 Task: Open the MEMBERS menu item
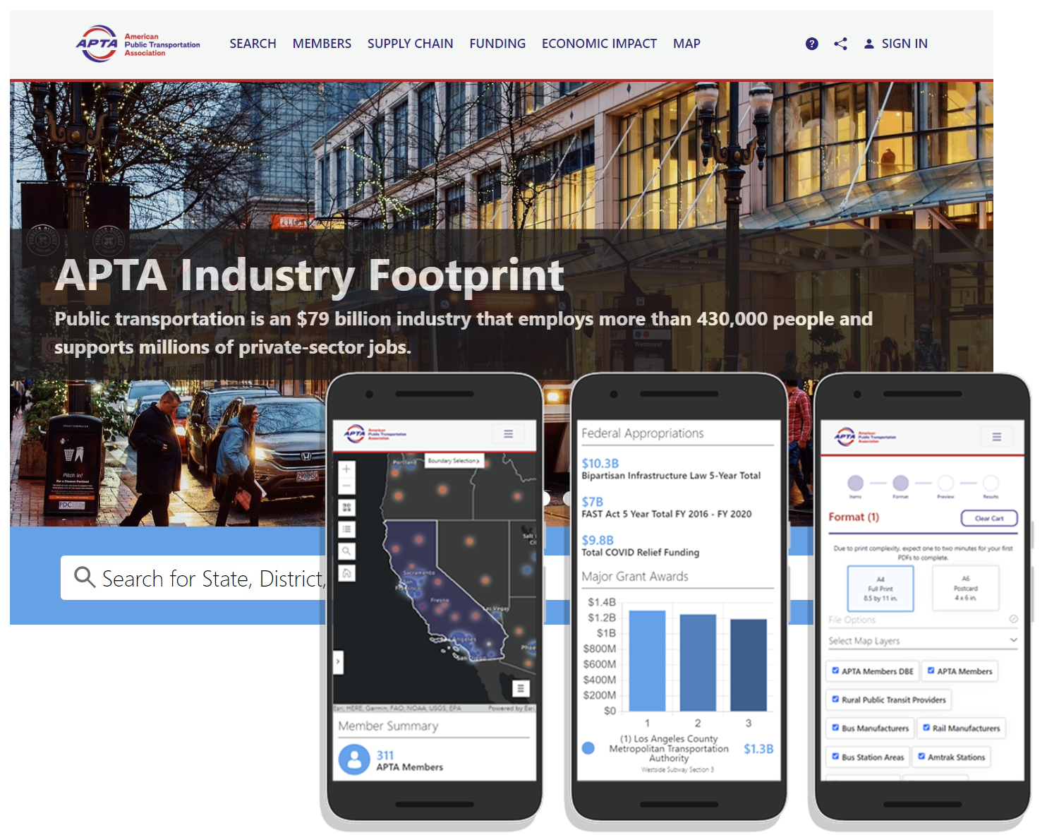322,44
